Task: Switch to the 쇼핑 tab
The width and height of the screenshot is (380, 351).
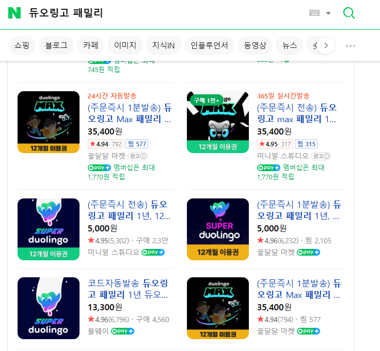Action: (22, 45)
